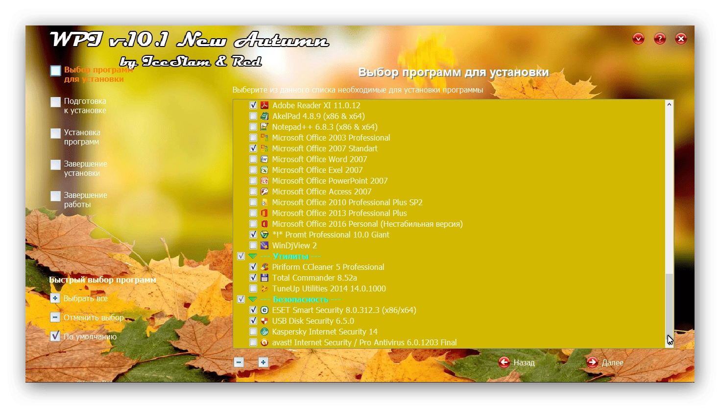Click the avast! Internet Security icon
Screen dimensions: 720x408
coord(264,342)
